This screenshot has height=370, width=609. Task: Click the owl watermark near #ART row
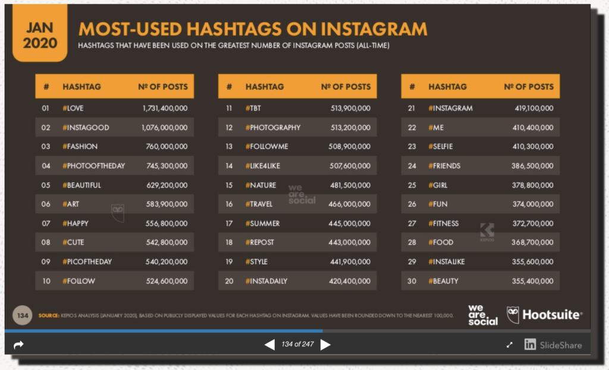click(117, 210)
